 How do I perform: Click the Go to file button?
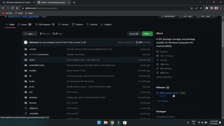[x=134, y=34]
